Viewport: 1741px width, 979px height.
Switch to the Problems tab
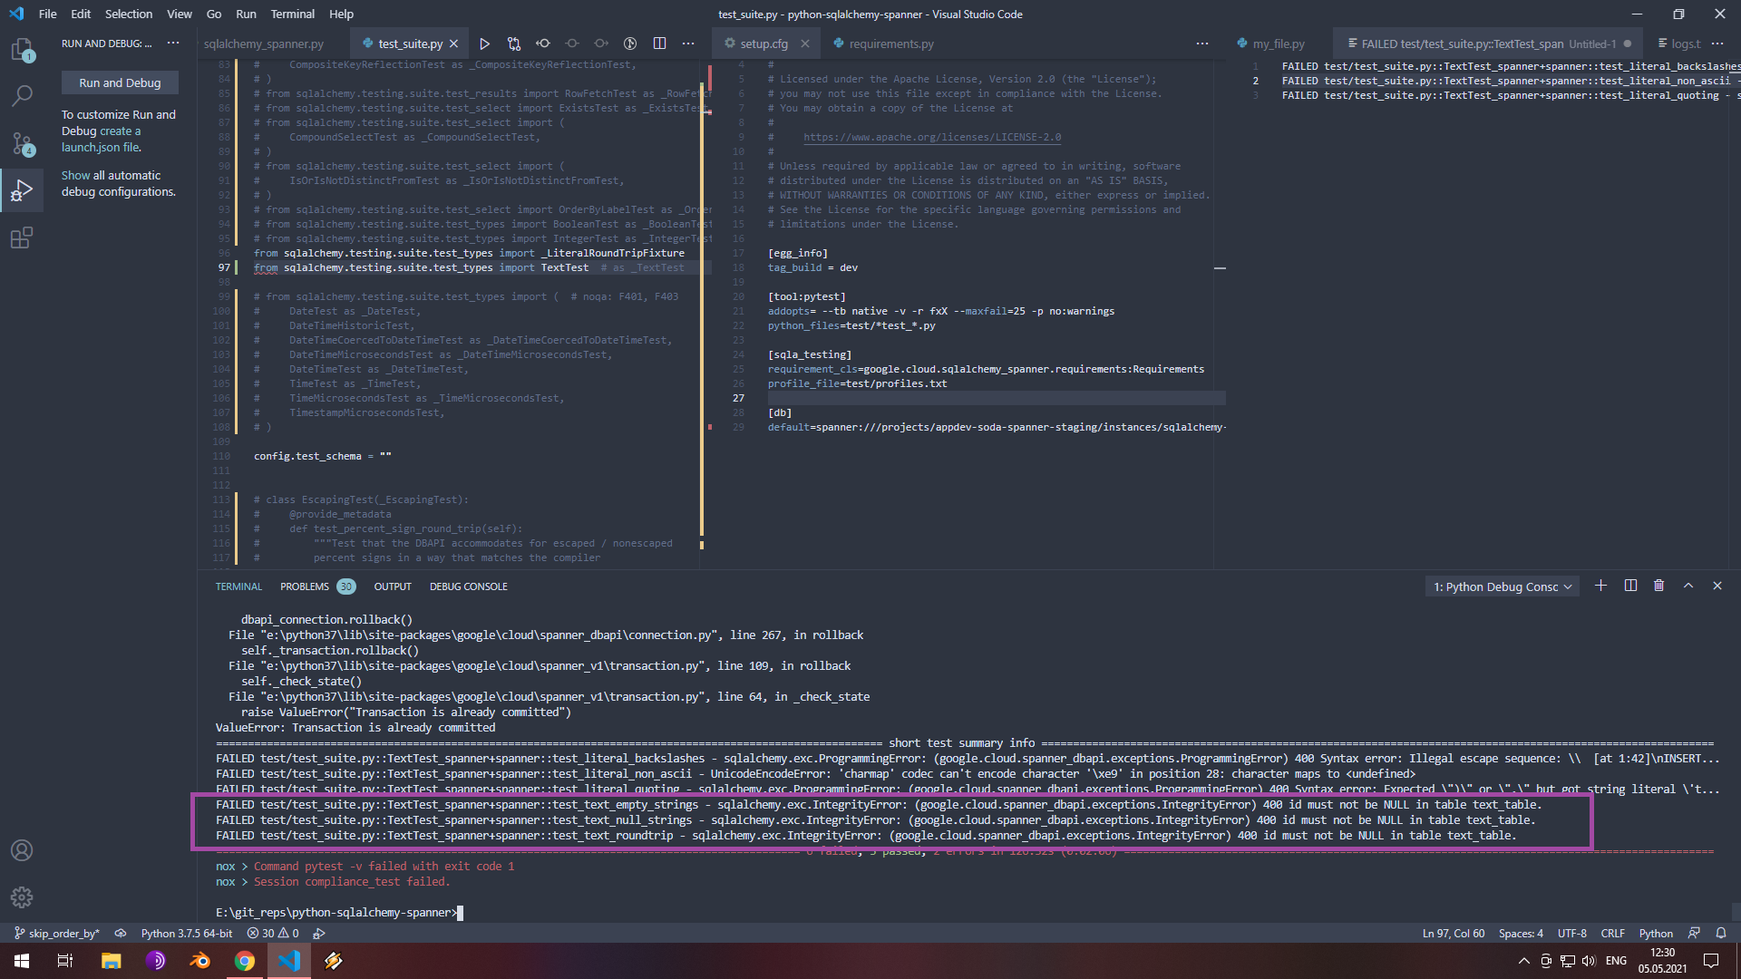tap(305, 586)
